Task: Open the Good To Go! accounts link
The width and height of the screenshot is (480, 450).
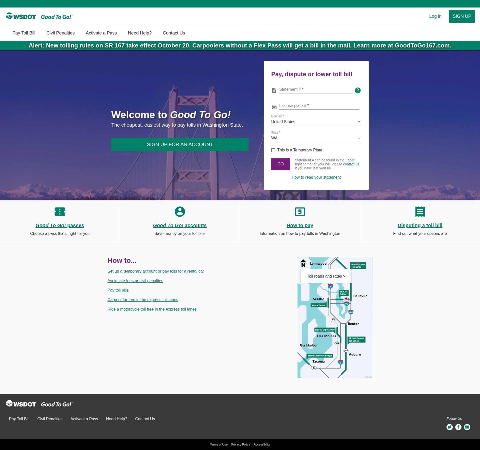Action: click(x=180, y=225)
